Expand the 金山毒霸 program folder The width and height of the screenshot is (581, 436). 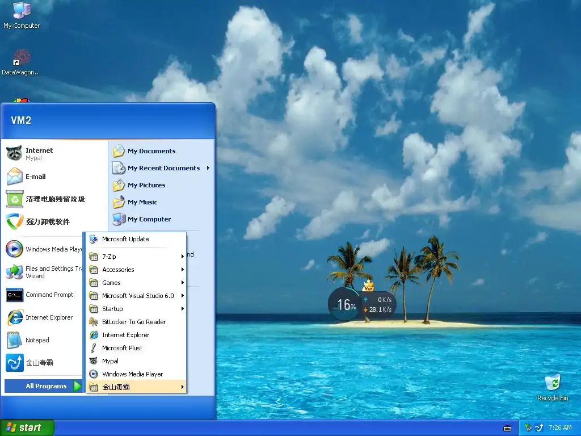point(136,387)
